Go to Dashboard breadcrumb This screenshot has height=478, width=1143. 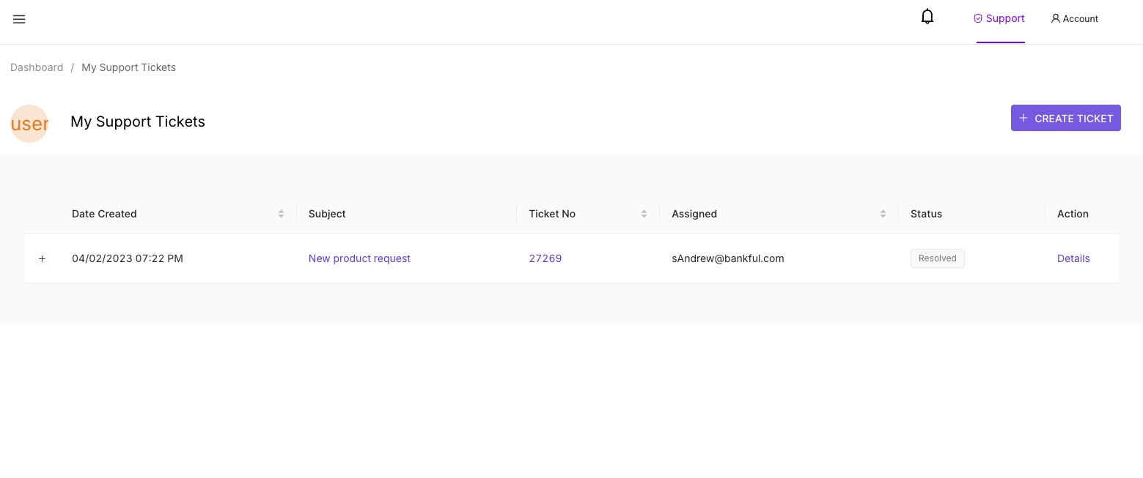[x=37, y=67]
